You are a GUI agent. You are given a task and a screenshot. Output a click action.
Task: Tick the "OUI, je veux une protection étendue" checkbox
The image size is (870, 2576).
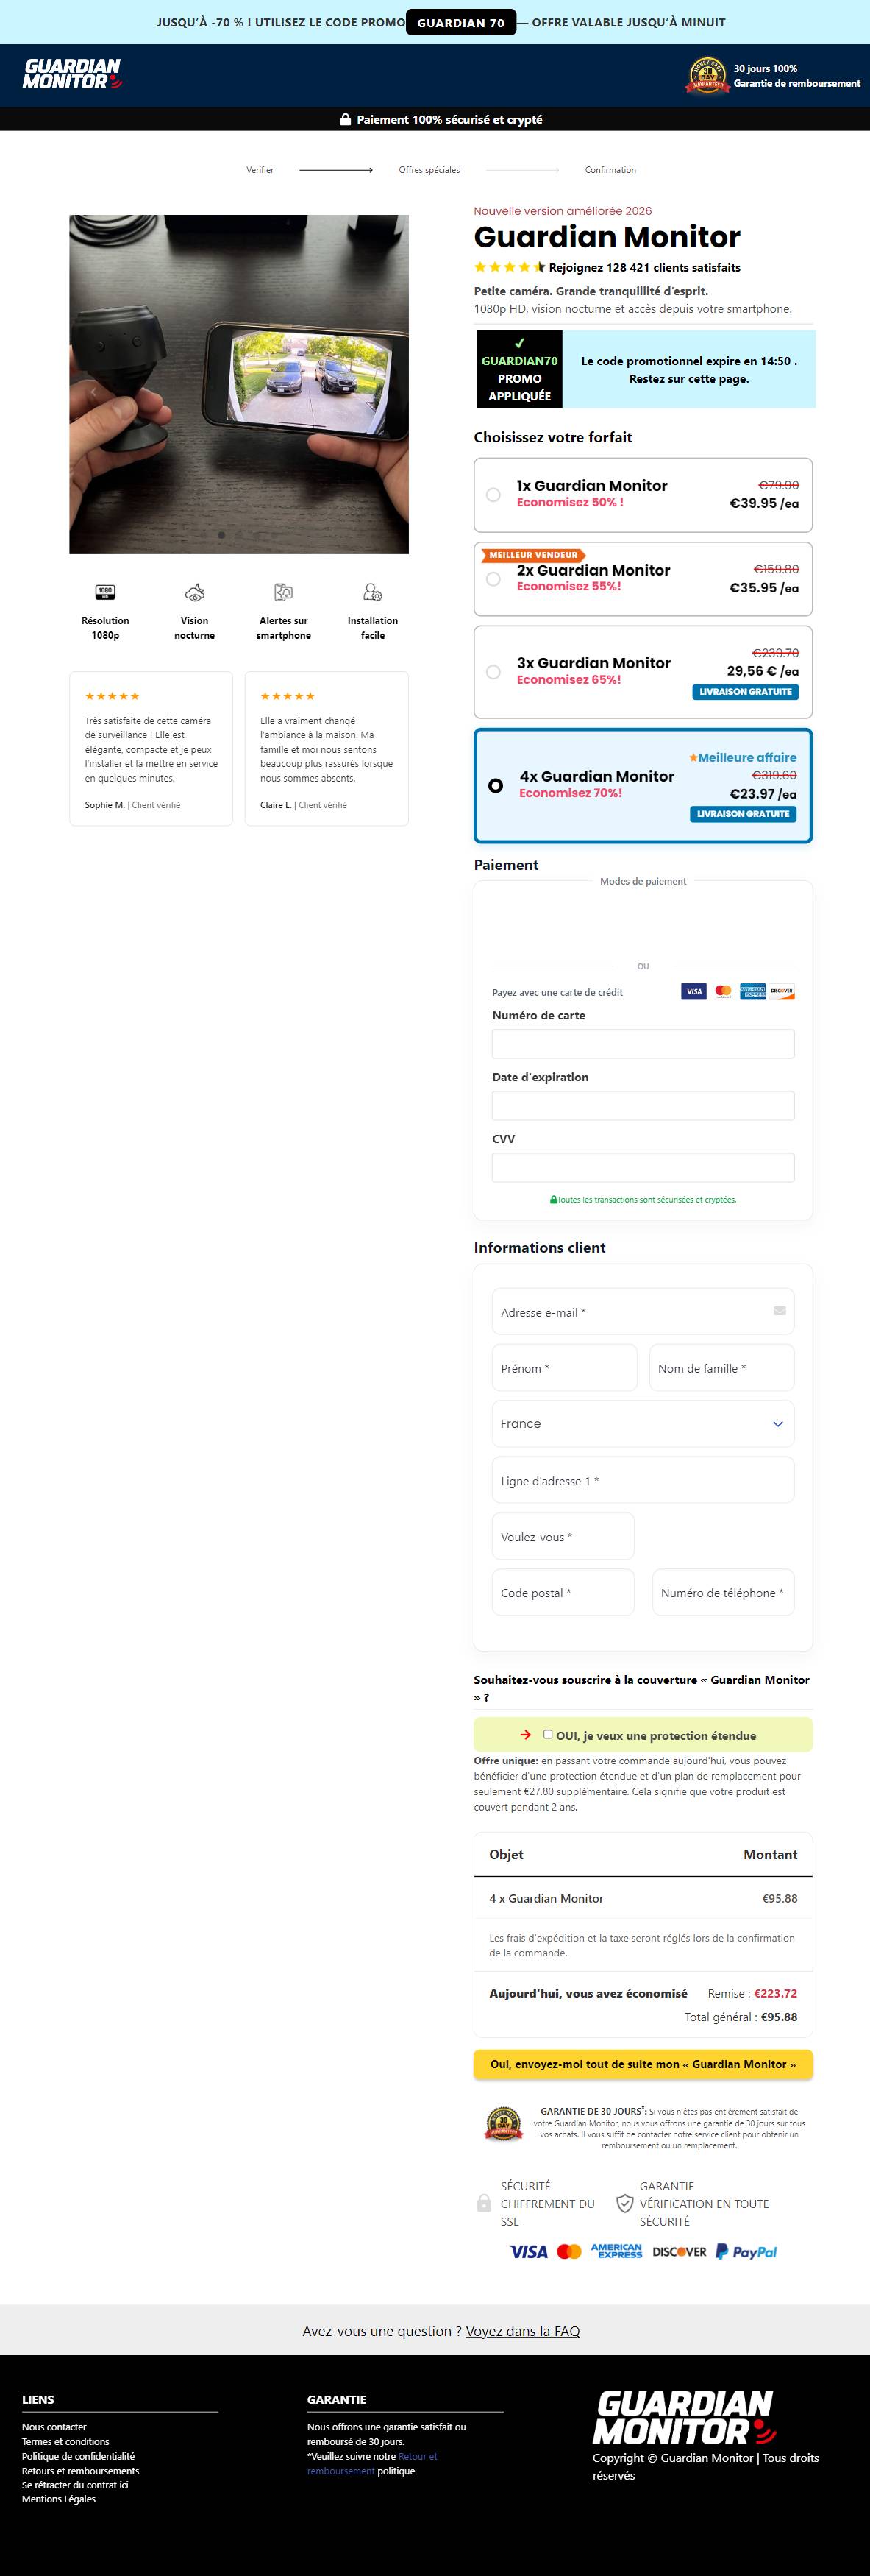[547, 1735]
